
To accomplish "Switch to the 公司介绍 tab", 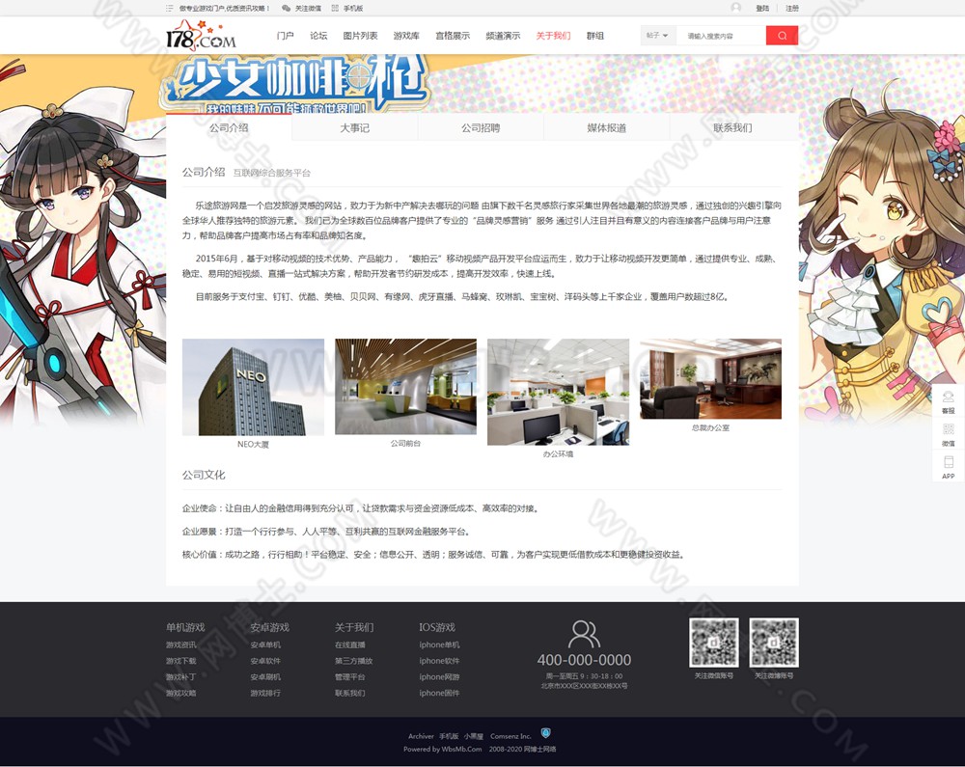I will point(229,127).
